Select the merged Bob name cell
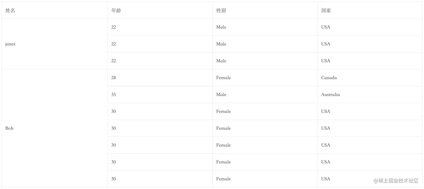 [x=55, y=128]
